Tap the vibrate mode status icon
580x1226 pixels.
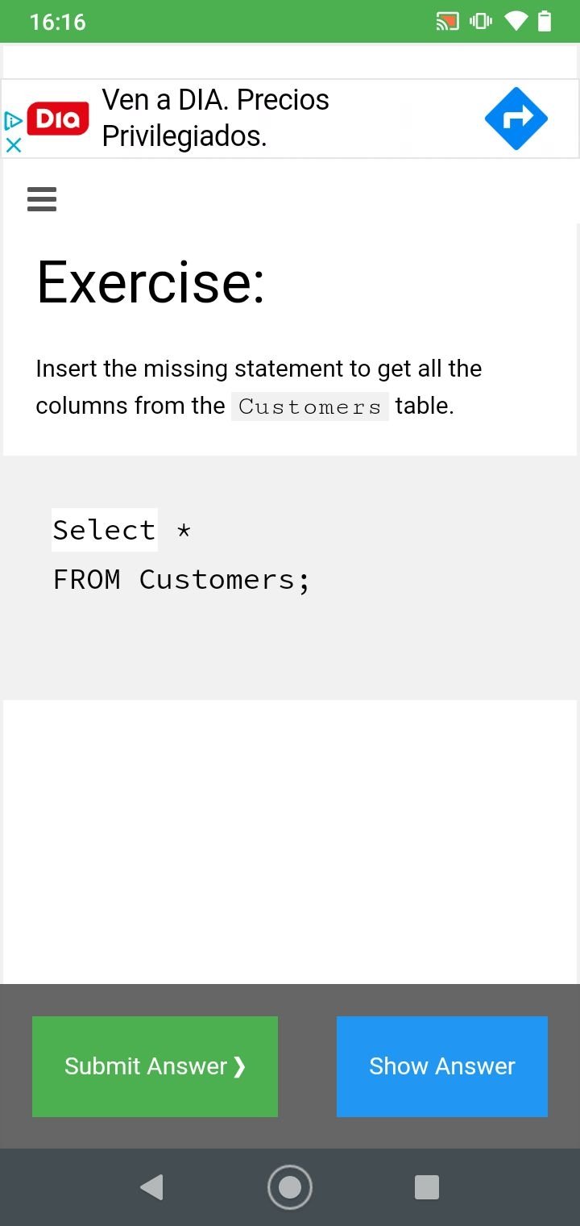[481, 22]
